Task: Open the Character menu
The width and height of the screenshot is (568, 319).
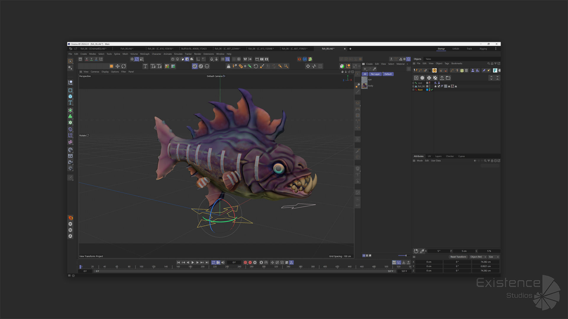Action: pyautogui.click(x=156, y=54)
